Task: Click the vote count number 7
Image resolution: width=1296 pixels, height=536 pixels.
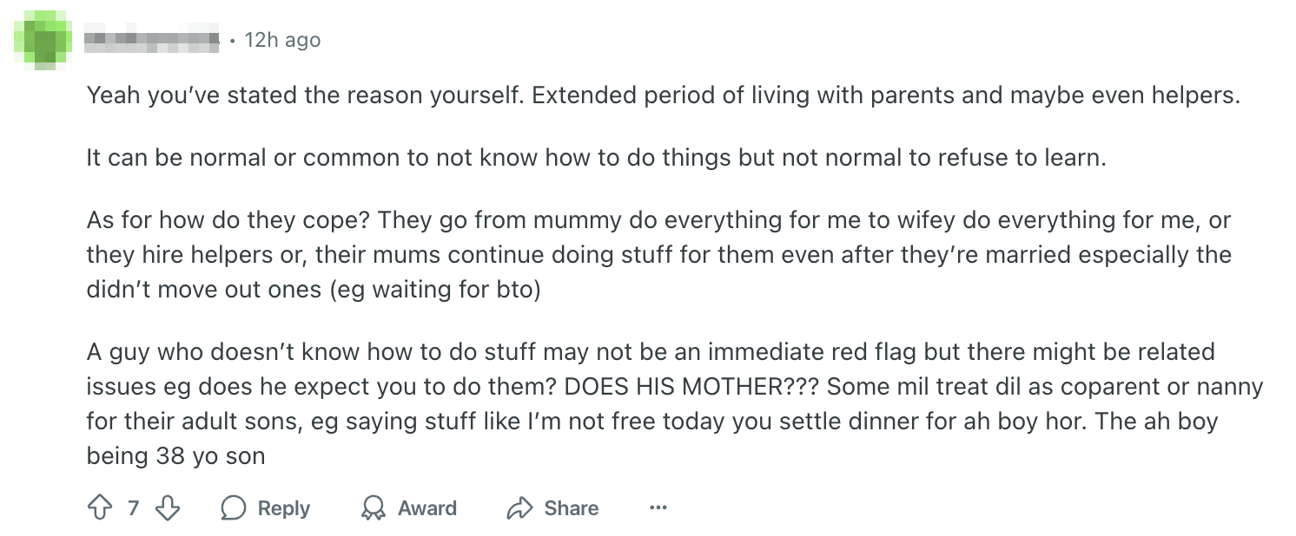Action: (x=133, y=508)
